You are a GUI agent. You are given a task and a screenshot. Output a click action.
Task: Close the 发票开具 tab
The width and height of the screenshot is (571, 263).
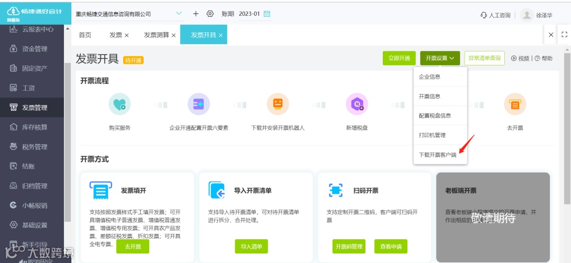(x=220, y=35)
